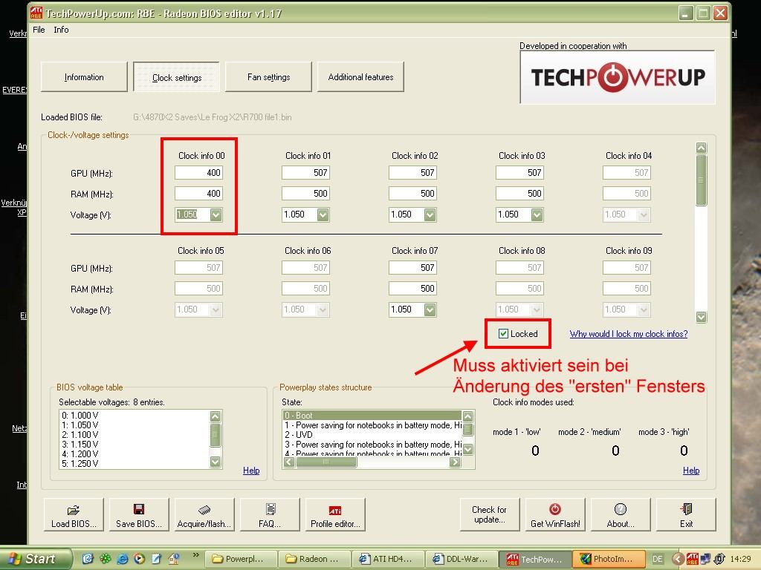Click the ATI RBE tray icon

pyautogui.click(x=692, y=559)
